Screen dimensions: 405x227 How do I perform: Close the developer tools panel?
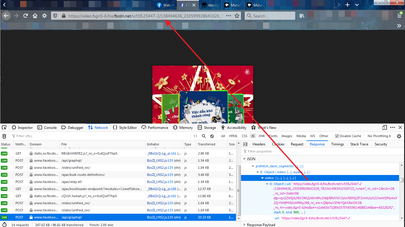[400, 128]
